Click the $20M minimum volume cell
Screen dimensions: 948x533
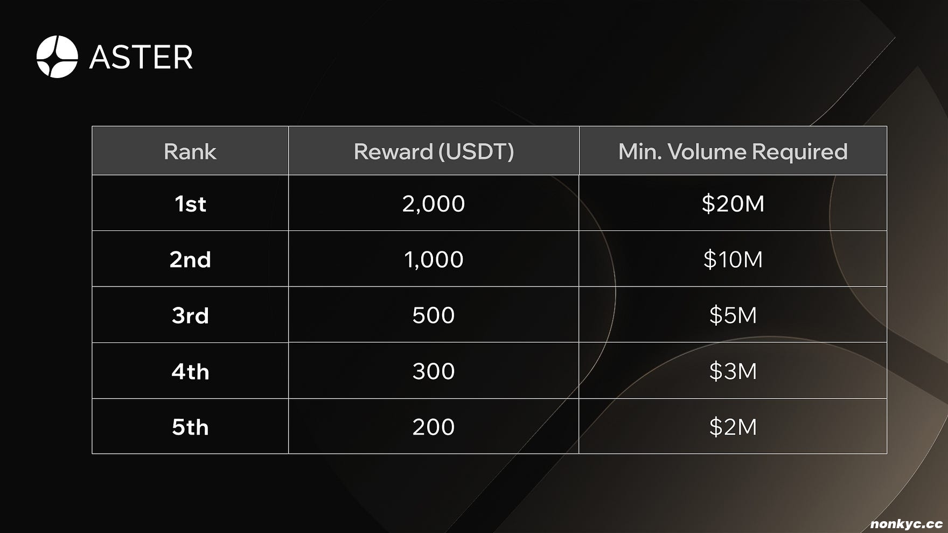(x=733, y=204)
